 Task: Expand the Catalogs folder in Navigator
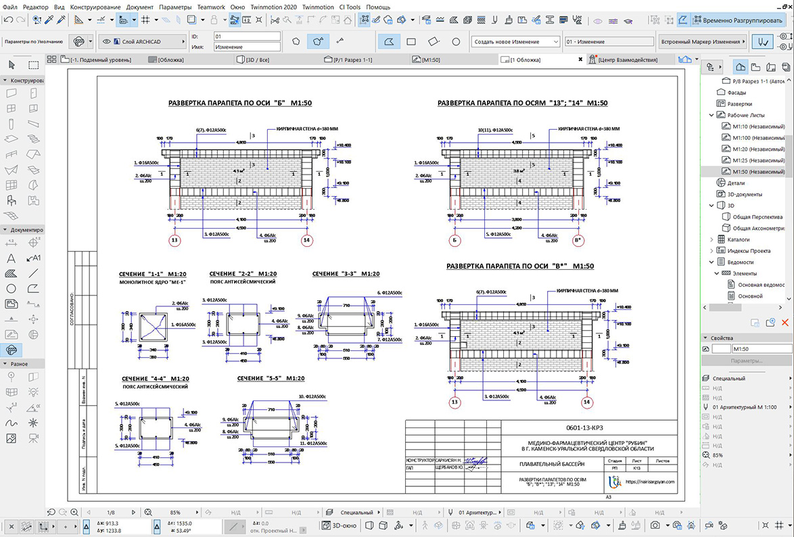[x=711, y=239]
